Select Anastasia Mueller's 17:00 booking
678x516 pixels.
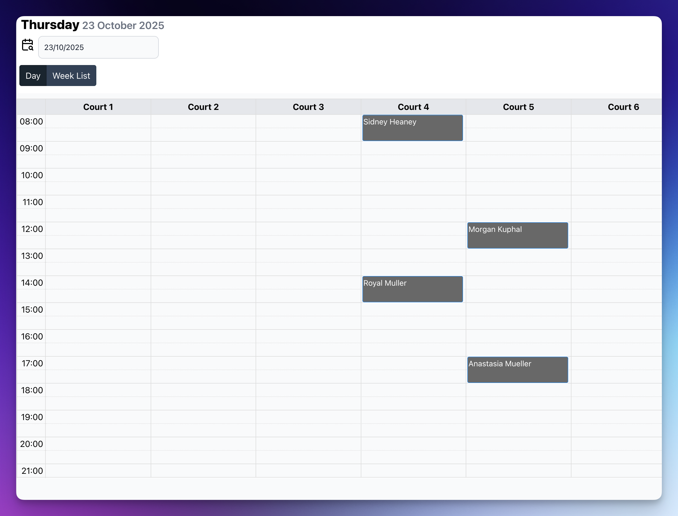517,370
